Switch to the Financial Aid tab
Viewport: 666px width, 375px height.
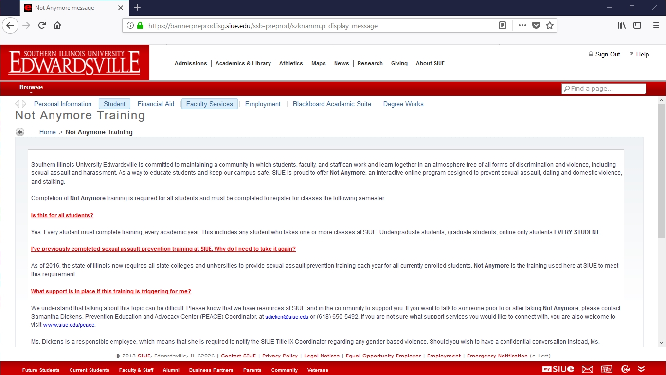coord(156,104)
